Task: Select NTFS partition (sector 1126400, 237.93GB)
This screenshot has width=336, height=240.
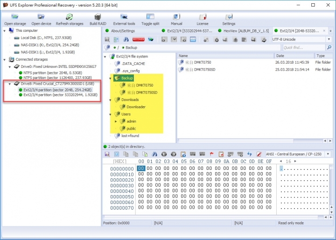Action: coord(58,78)
